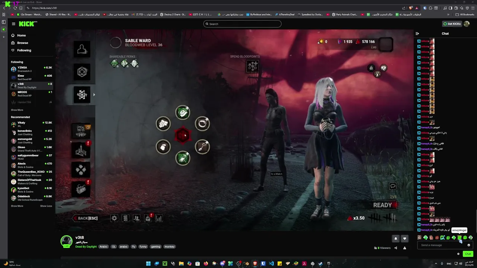Select the top green bloodweb node
Viewport: 477px width, 268px height.
[183, 112]
